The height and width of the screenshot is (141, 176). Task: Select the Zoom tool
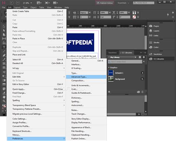pyautogui.click(x=4, y=101)
